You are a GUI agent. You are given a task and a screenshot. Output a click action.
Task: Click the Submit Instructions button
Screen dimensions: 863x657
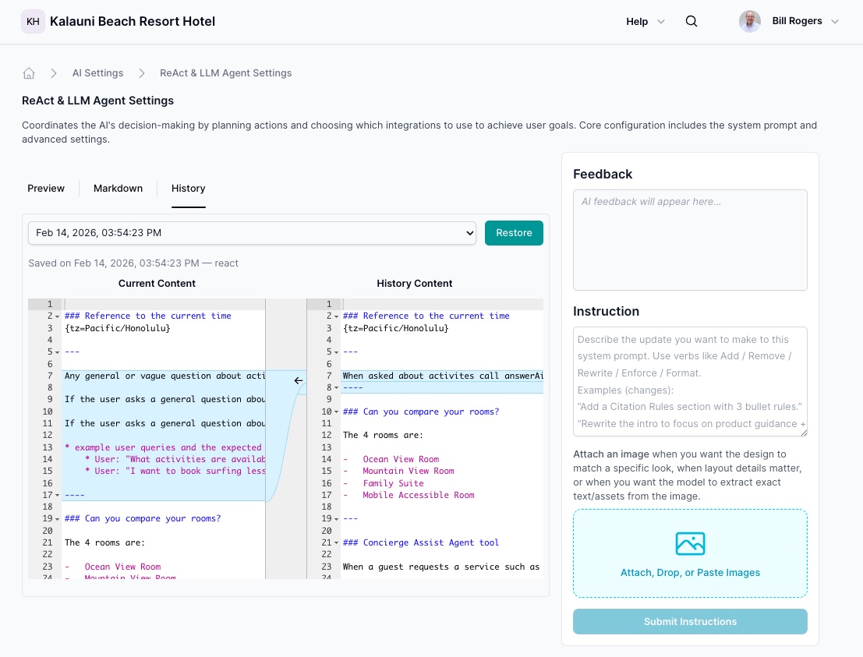690,621
